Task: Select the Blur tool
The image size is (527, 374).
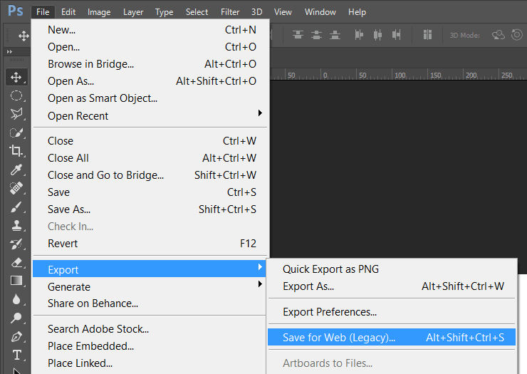Action: pyautogui.click(x=16, y=299)
